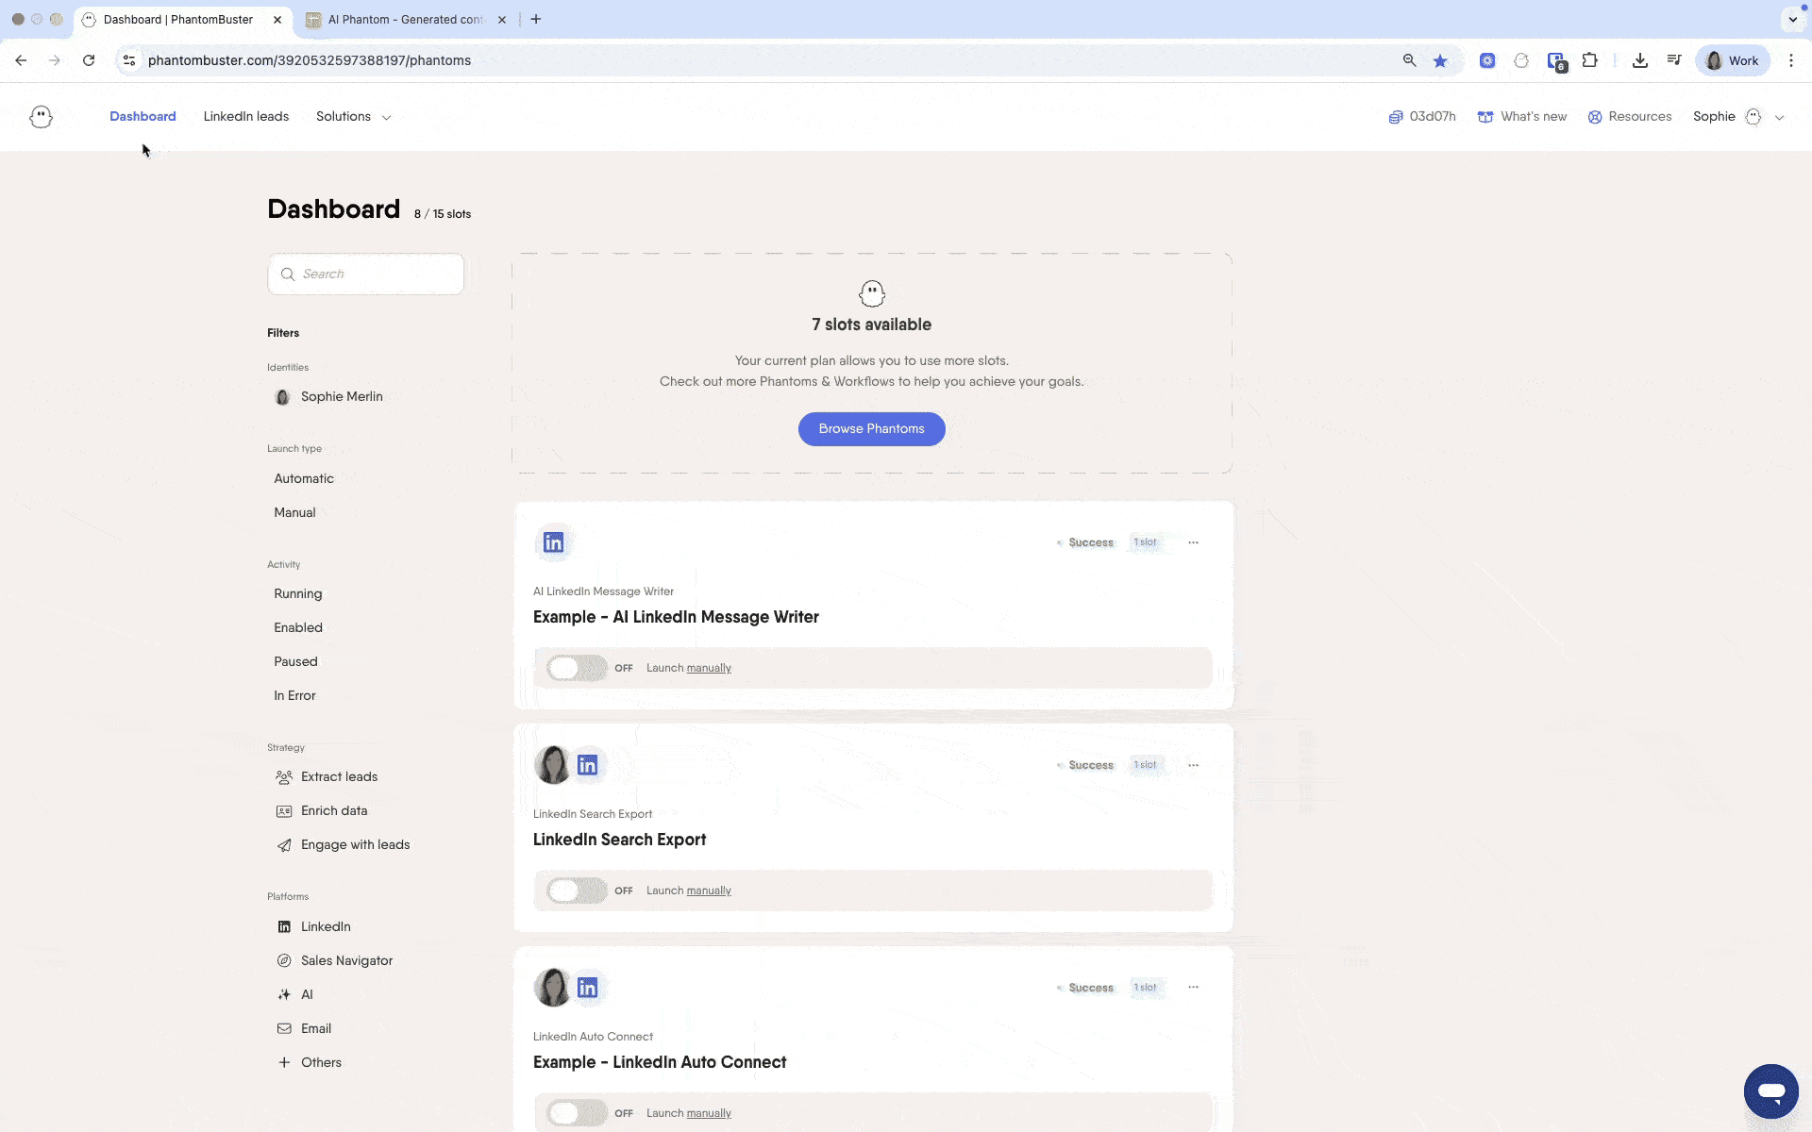This screenshot has height=1132, width=1812.
Task: Filter by In Error activity
Action: [x=294, y=695]
